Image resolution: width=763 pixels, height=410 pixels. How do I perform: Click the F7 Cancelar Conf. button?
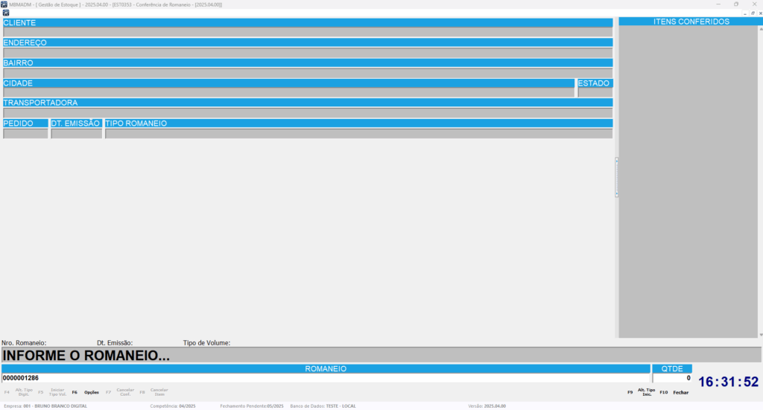point(120,392)
